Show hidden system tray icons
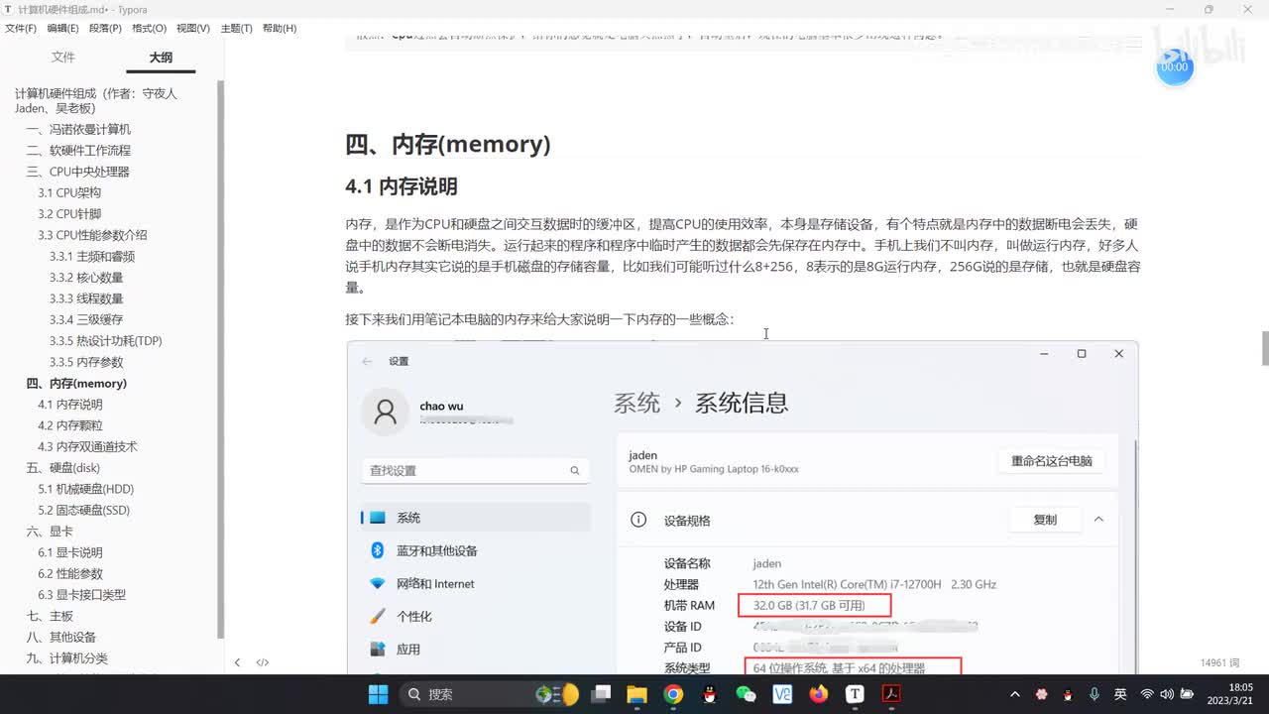The height and width of the screenshot is (714, 1269). (x=1014, y=694)
